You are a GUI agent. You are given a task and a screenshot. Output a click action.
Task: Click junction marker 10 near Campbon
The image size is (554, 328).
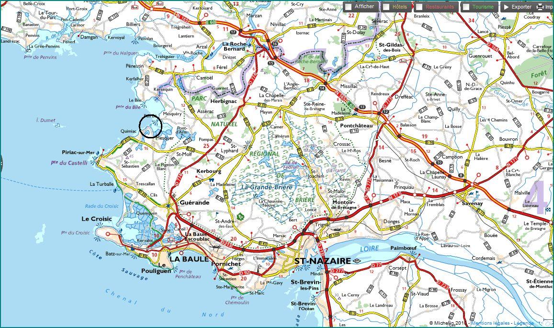coord(439,163)
